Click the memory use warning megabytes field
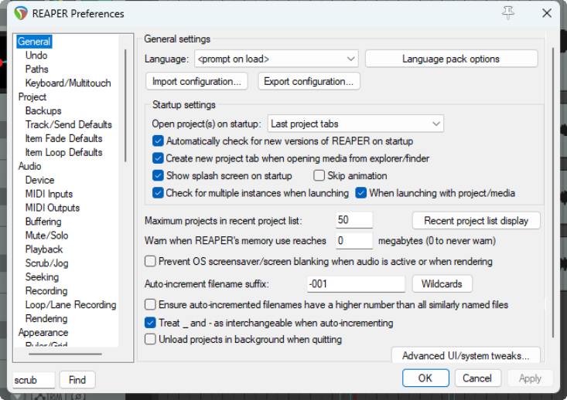Screen dimensions: 567x400 (x=354, y=241)
